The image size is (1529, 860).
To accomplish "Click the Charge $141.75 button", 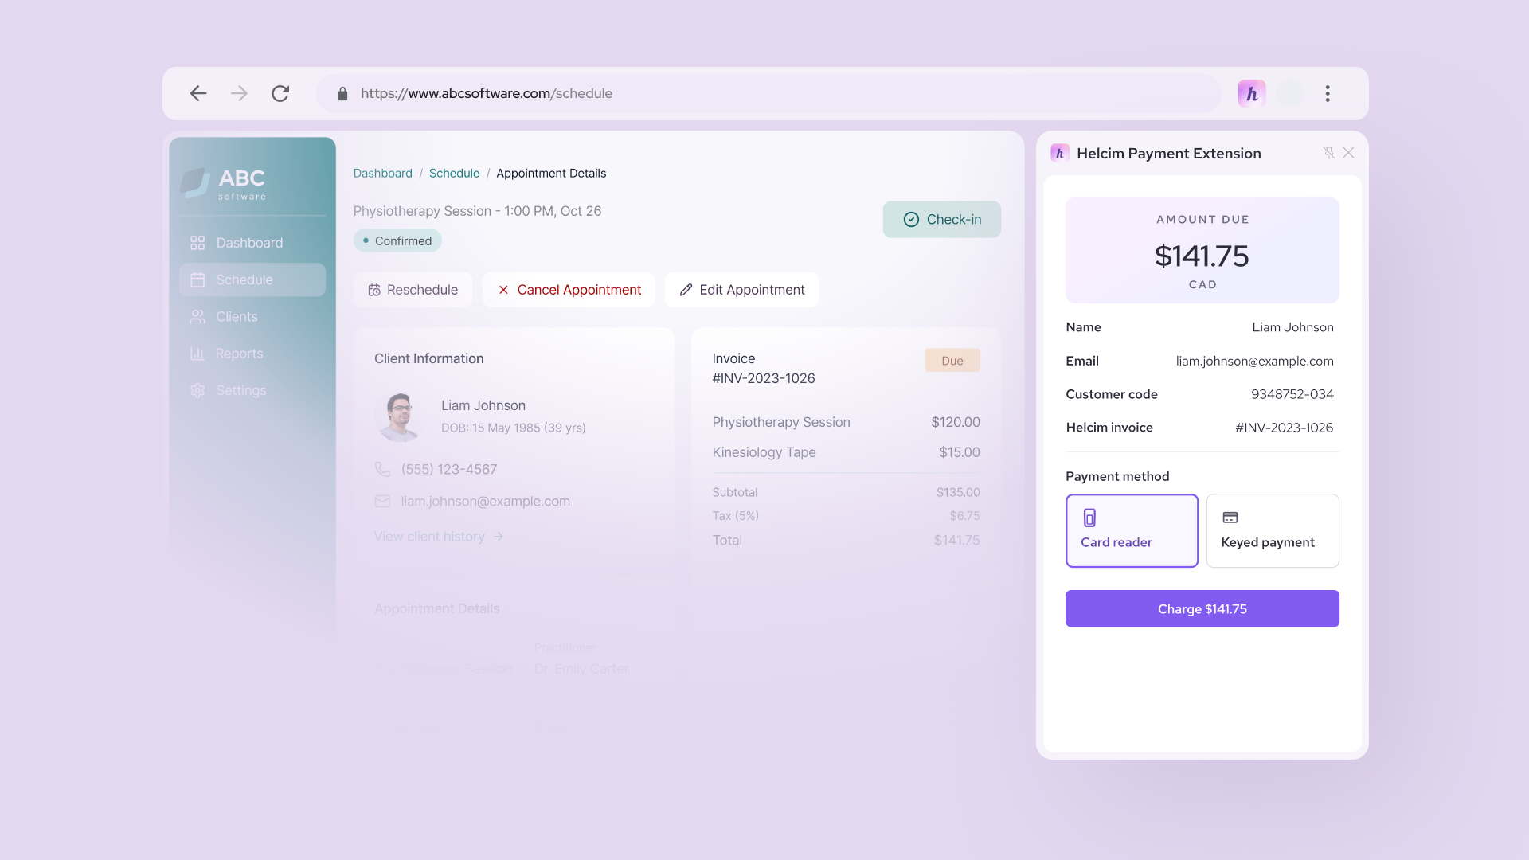I will [1202, 608].
